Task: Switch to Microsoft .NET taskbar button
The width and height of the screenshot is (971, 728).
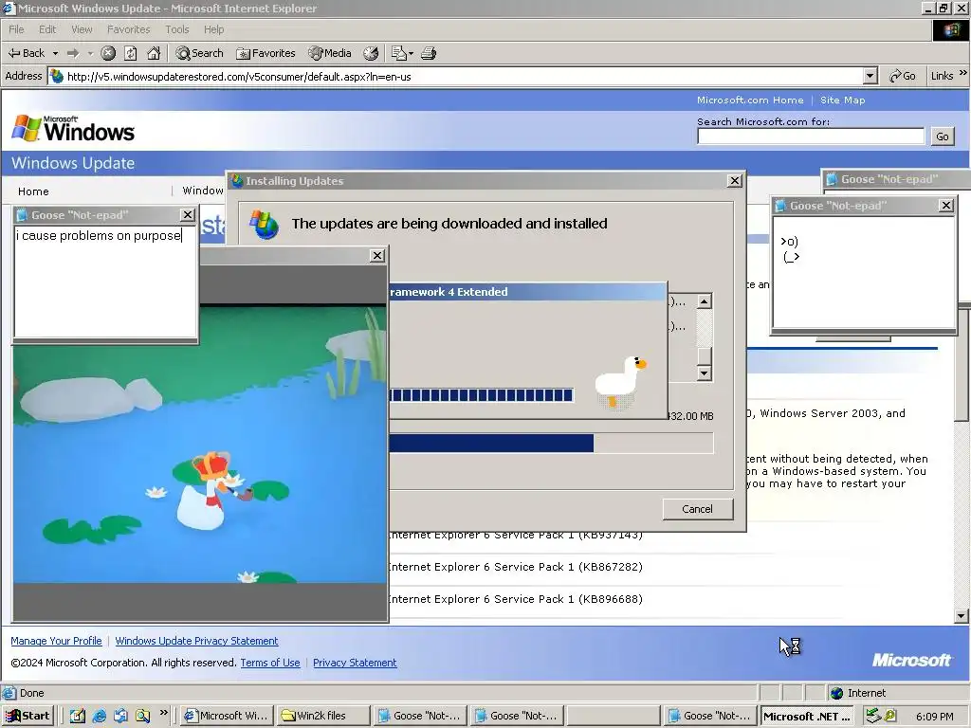Action: (806, 716)
